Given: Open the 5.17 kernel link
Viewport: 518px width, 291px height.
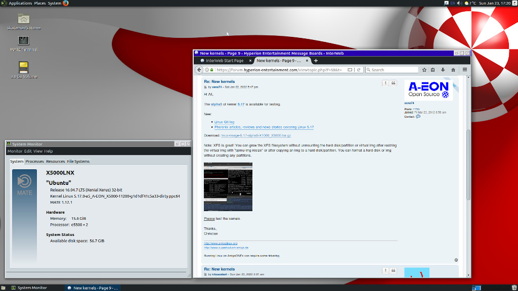Looking at the screenshot, I should point(241,104).
